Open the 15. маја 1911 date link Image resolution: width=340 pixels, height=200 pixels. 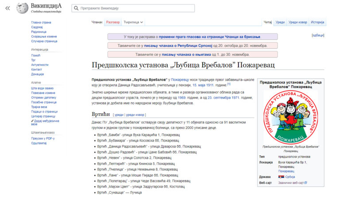(x=203, y=85)
